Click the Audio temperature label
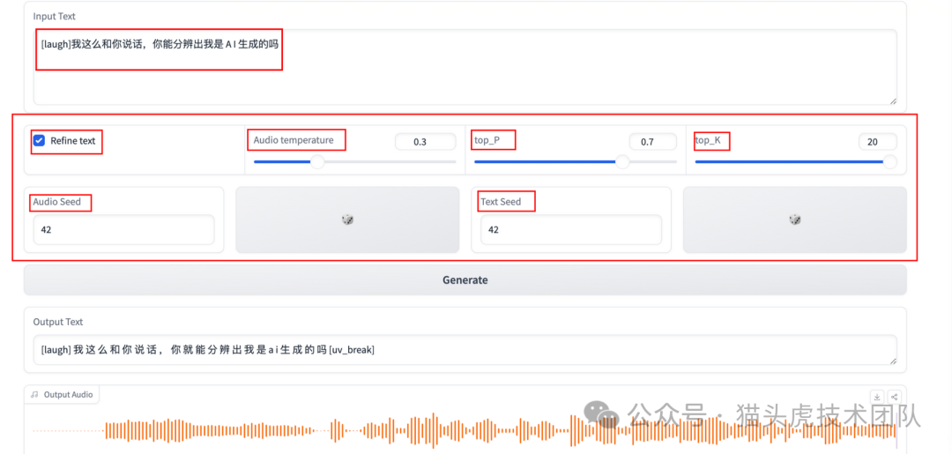Screen dimensions: 952x454 294,140
